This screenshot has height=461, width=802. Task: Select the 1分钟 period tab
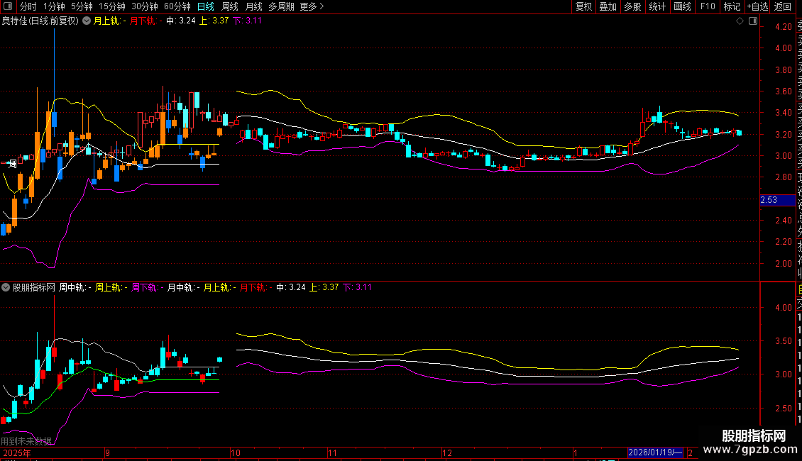pos(54,6)
